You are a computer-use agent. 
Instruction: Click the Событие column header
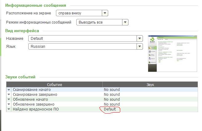(x=54, y=84)
